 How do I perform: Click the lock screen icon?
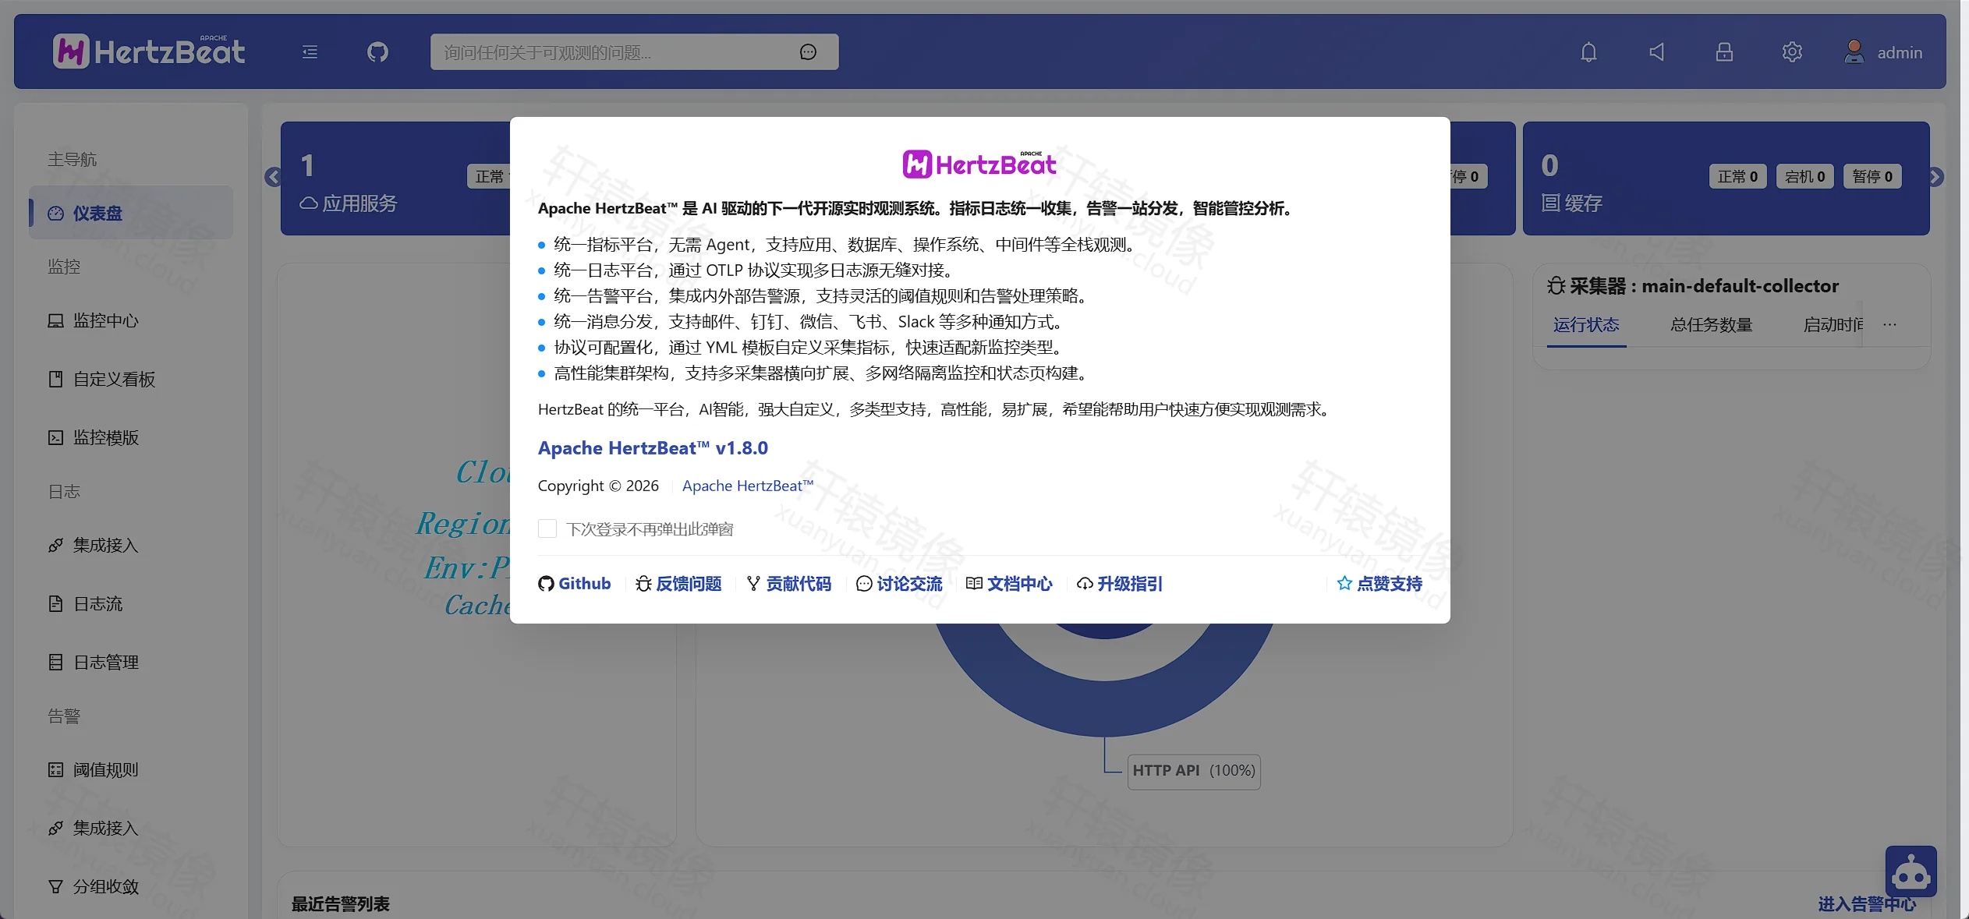[x=1724, y=52]
